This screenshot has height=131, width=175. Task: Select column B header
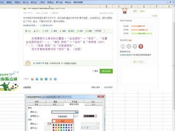(x=106, y=7)
